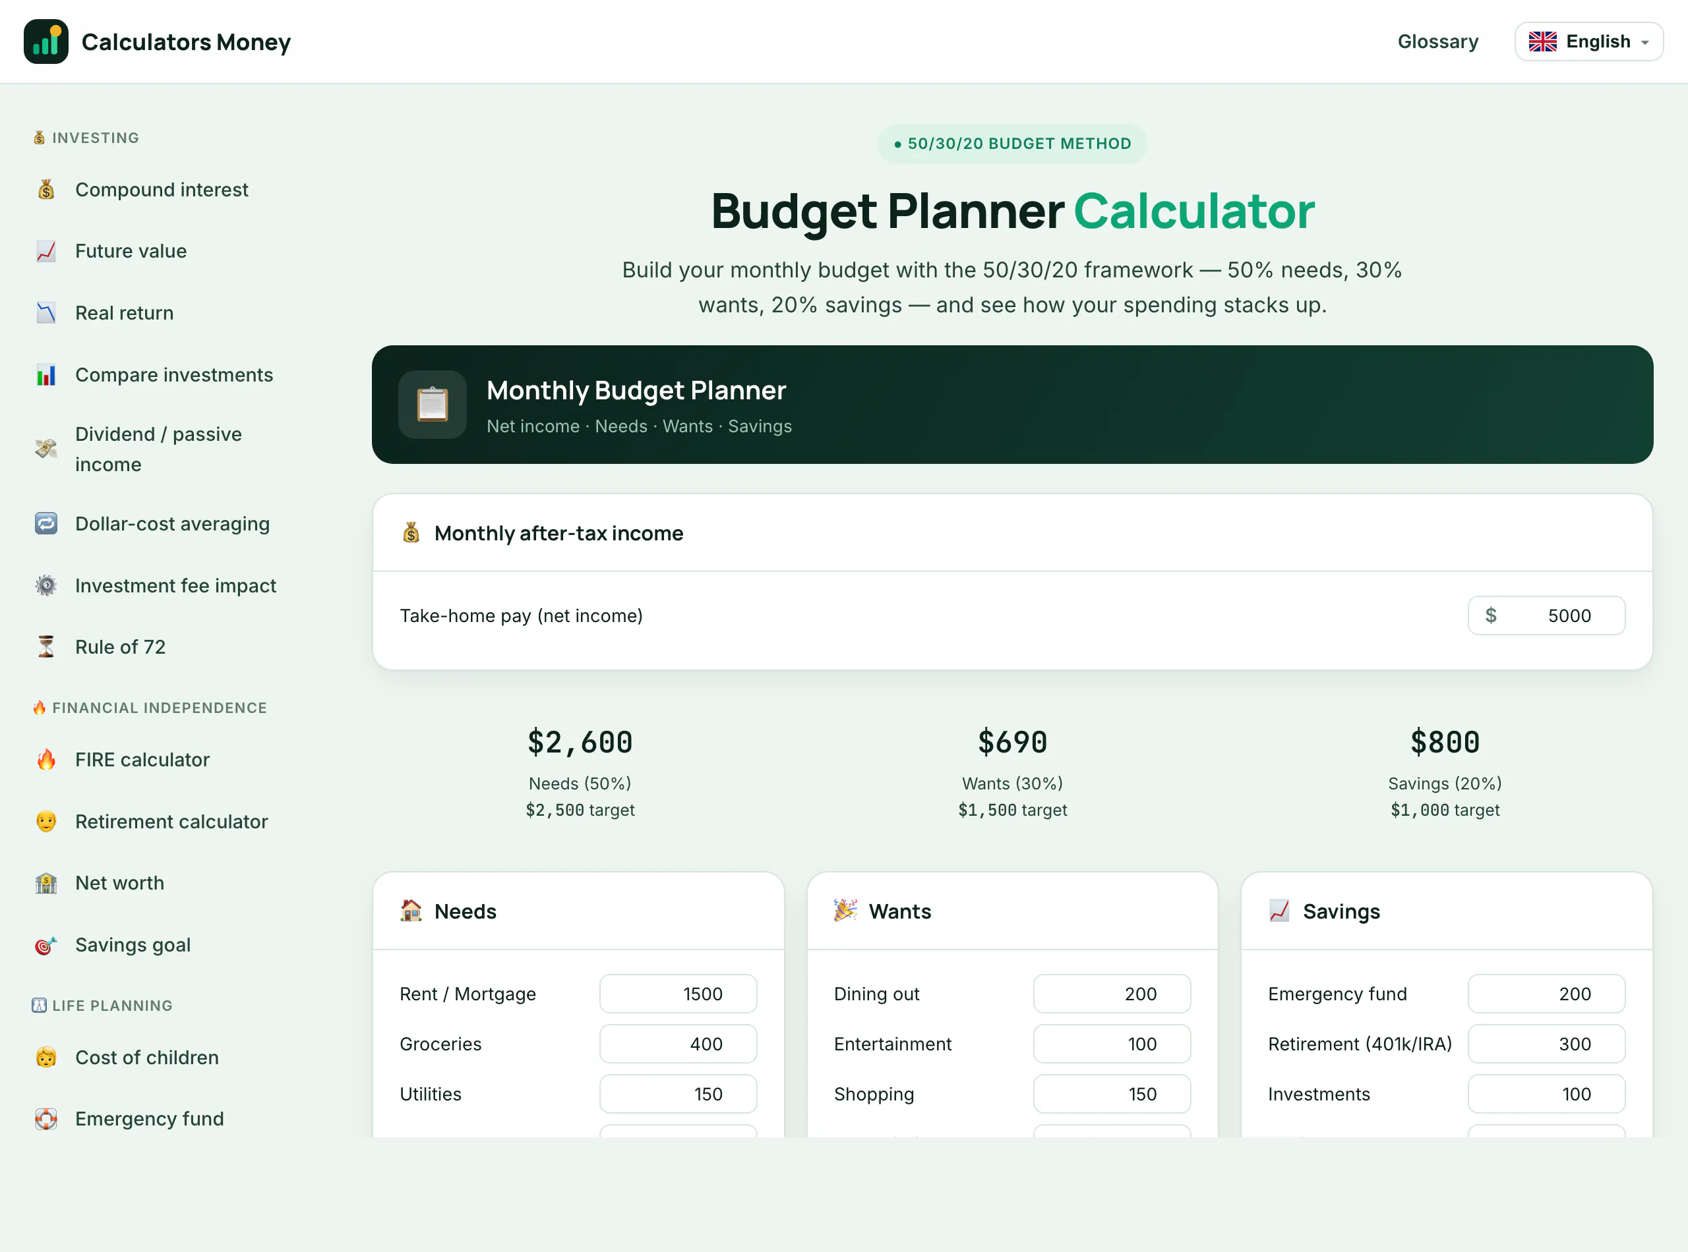Click the Savings goal target icon

tap(46, 945)
